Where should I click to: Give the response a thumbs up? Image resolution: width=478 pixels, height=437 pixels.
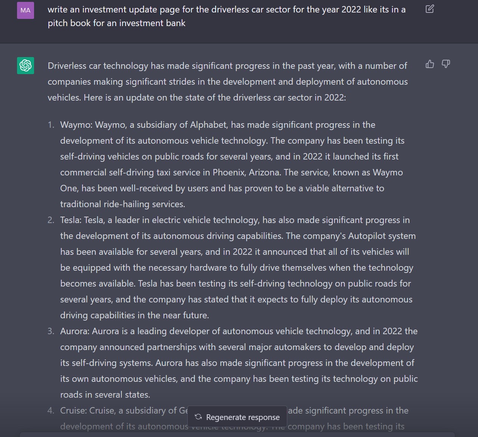coord(430,64)
